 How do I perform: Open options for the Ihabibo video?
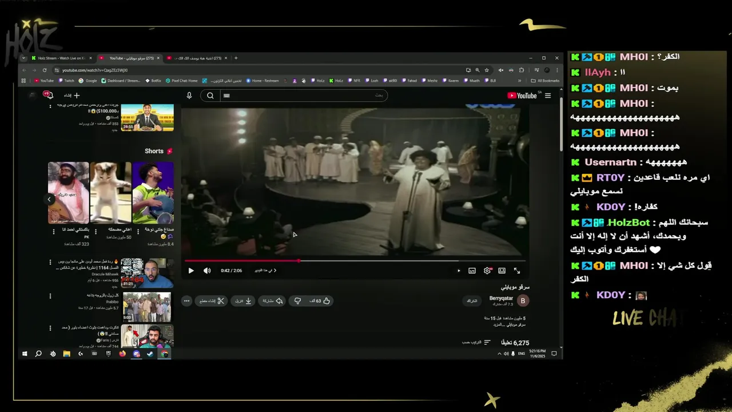click(x=50, y=296)
